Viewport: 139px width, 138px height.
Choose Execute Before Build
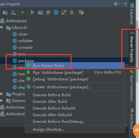pyautogui.click(x=75, y=95)
